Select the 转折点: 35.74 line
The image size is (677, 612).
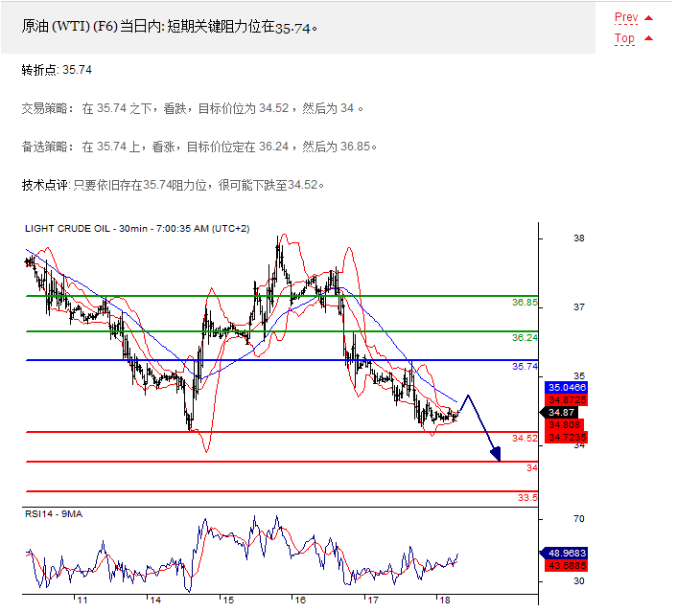coord(57,70)
